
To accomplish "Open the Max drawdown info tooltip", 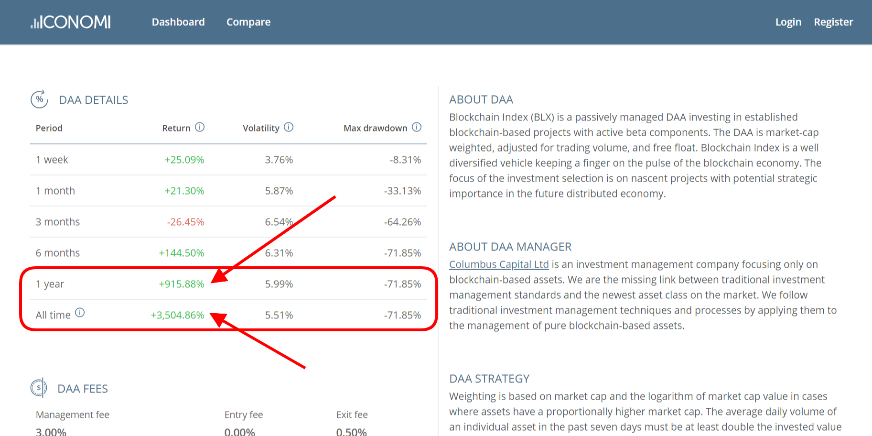I will [417, 127].
